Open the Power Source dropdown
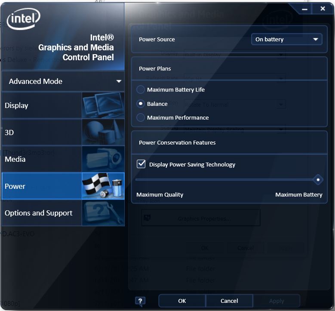 tap(286, 39)
